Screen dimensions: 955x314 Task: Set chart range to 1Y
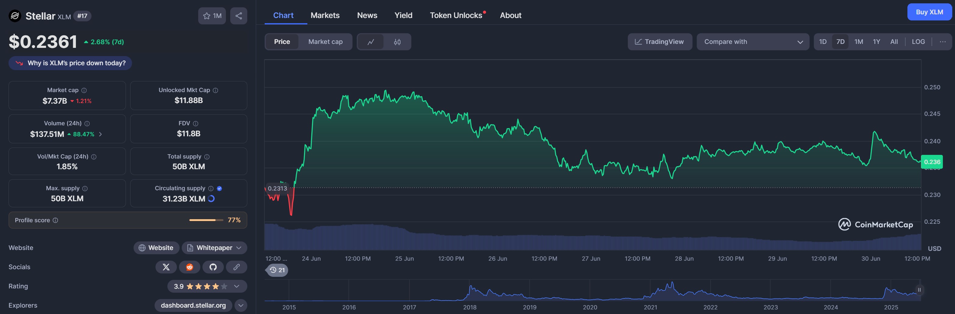(x=876, y=42)
